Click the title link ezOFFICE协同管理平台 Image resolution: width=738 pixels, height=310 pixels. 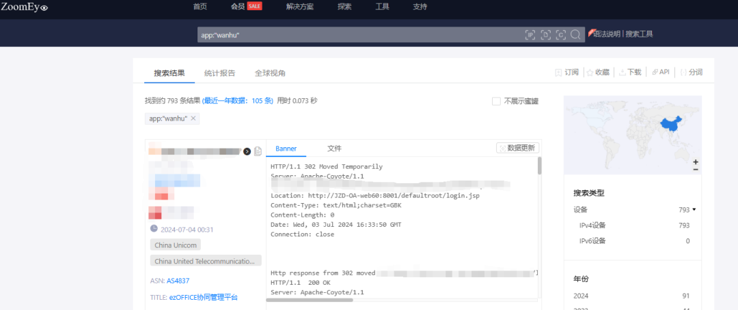[x=204, y=297]
